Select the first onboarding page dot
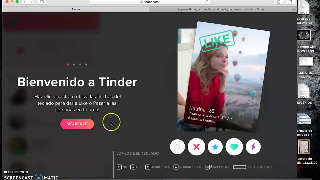 coord(68,64)
